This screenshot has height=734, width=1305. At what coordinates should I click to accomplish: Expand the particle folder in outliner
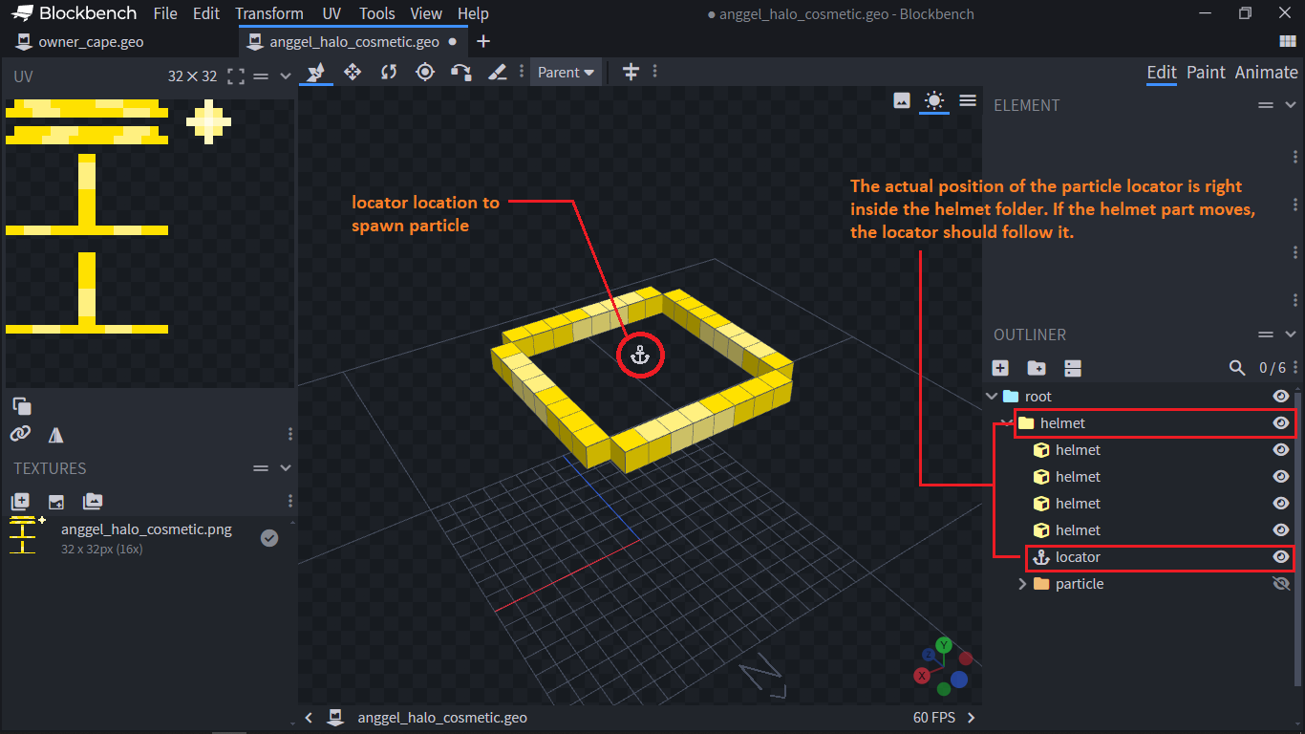point(1022,584)
